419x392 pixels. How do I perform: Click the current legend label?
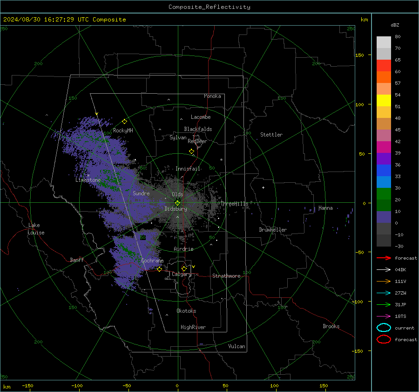pos(405,328)
